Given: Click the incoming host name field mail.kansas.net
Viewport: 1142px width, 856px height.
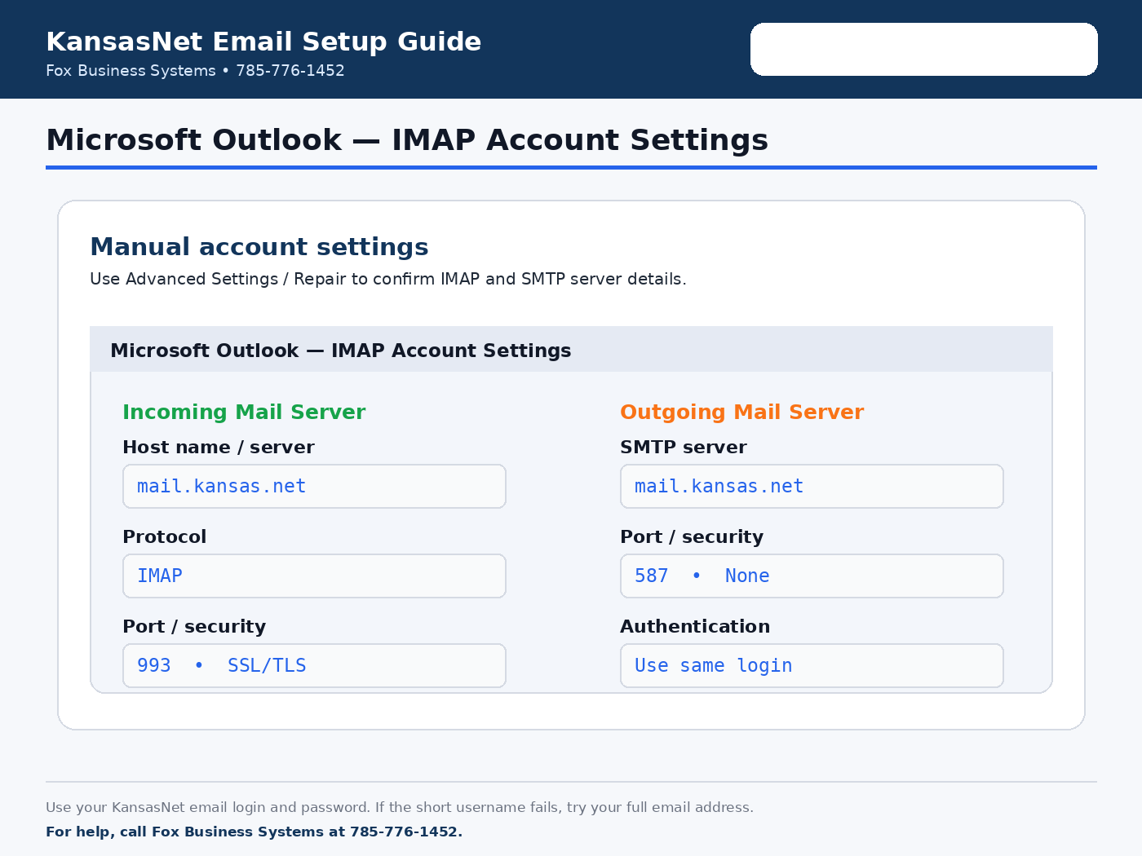Looking at the screenshot, I should [x=314, y=487].
